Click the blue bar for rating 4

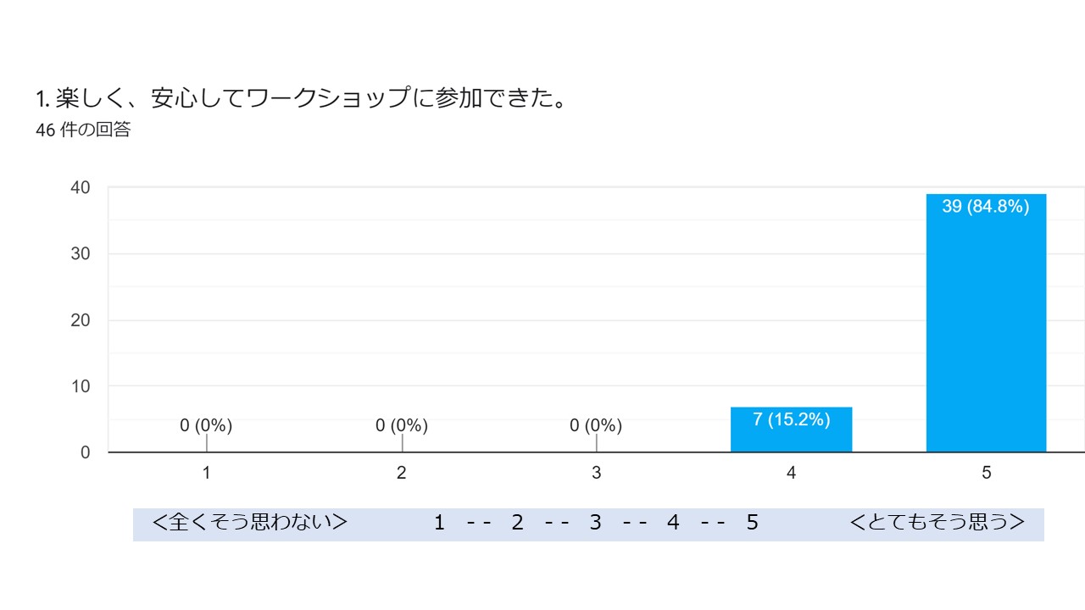(791, 430)
